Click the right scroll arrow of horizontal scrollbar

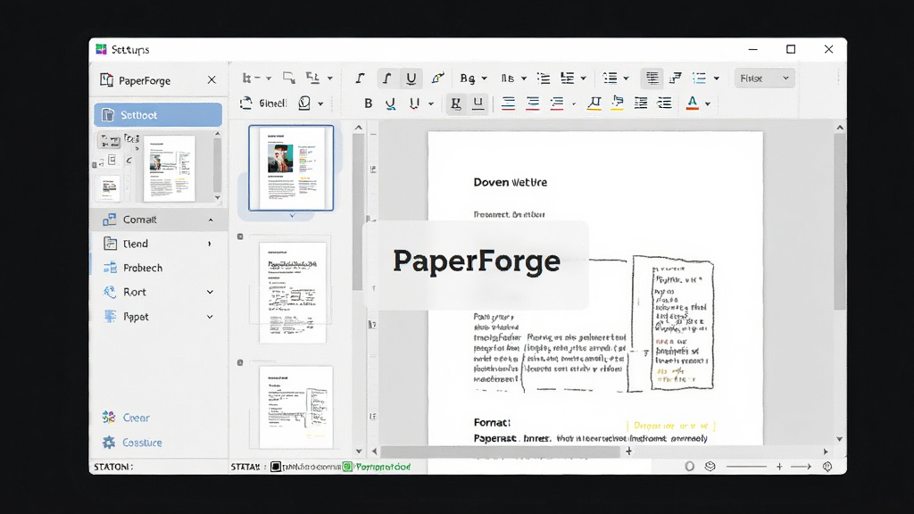click(826, 451)
